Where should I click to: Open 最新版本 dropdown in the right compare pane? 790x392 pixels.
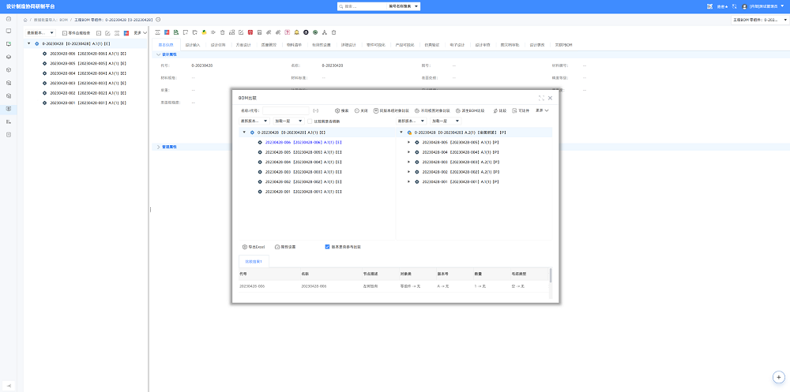click(x=411, y=121)
